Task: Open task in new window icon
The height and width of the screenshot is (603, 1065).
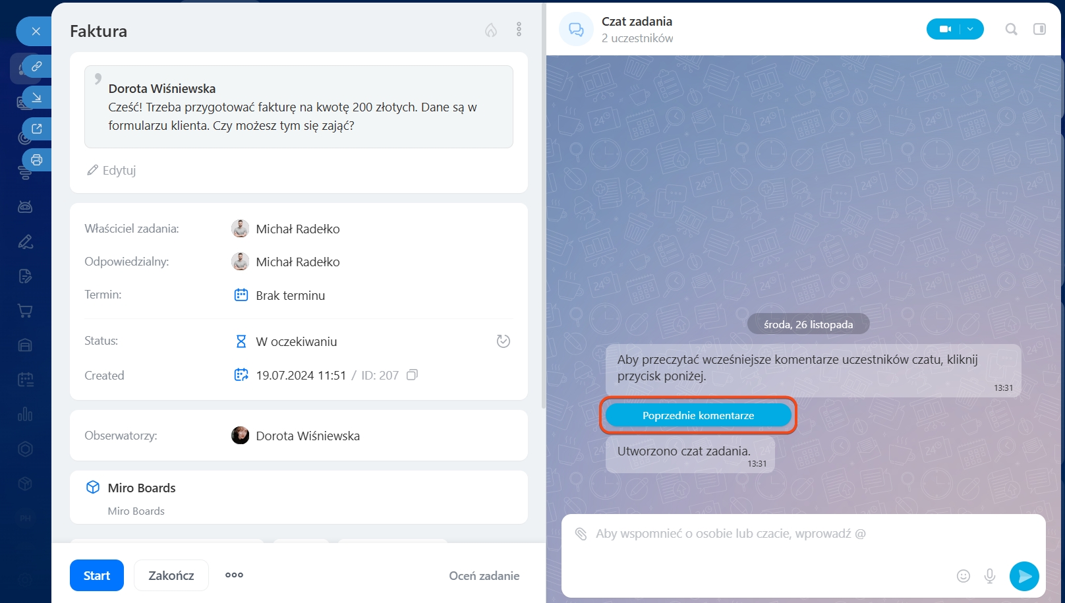Action: [x=37, y=129]
